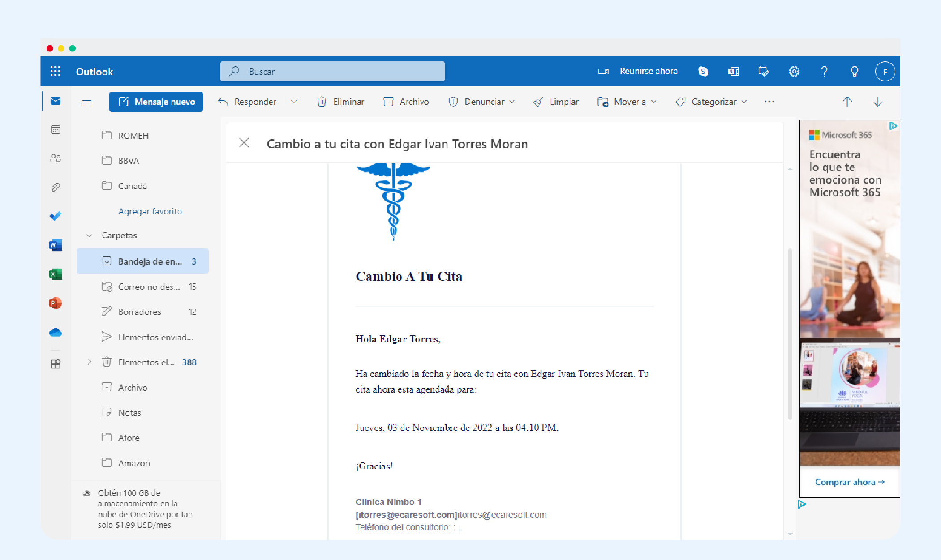This screenshot has height=560, width=941.
Task: Open the app launcher grid icon
Action: tap(55, 71)
